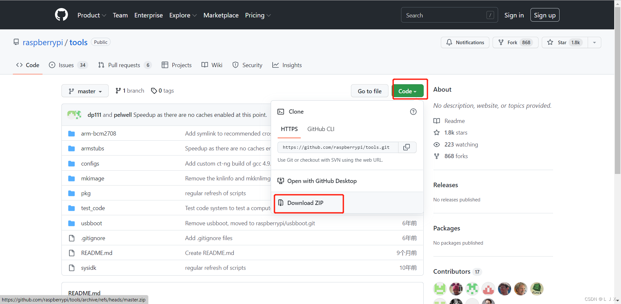Click the README.md file icon
621x304 pixels.
coord(71,253)
